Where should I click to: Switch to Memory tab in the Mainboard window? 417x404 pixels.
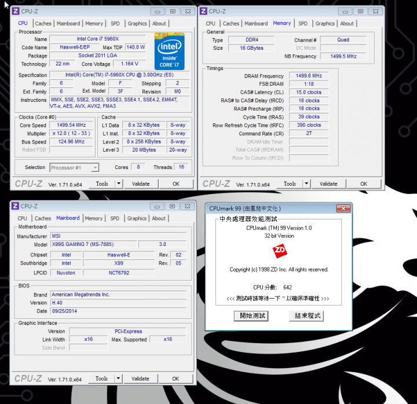(94, 218)
